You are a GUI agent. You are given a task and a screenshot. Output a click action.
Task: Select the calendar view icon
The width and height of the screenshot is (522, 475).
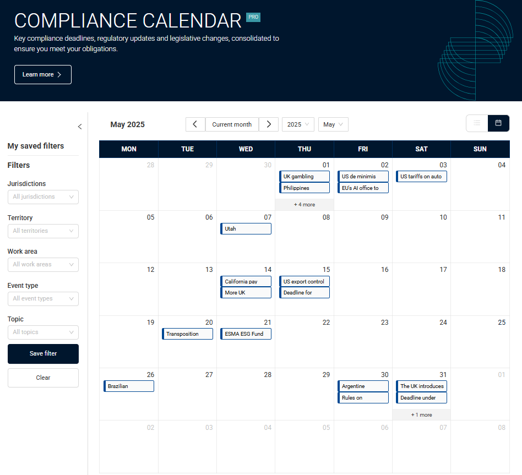498,123
